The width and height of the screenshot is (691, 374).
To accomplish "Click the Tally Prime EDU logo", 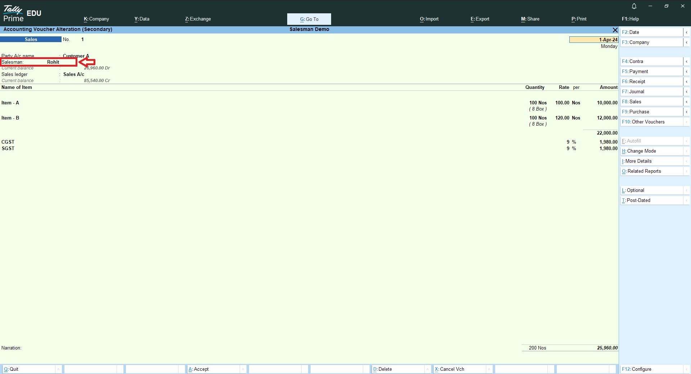I will coord(22,14).
